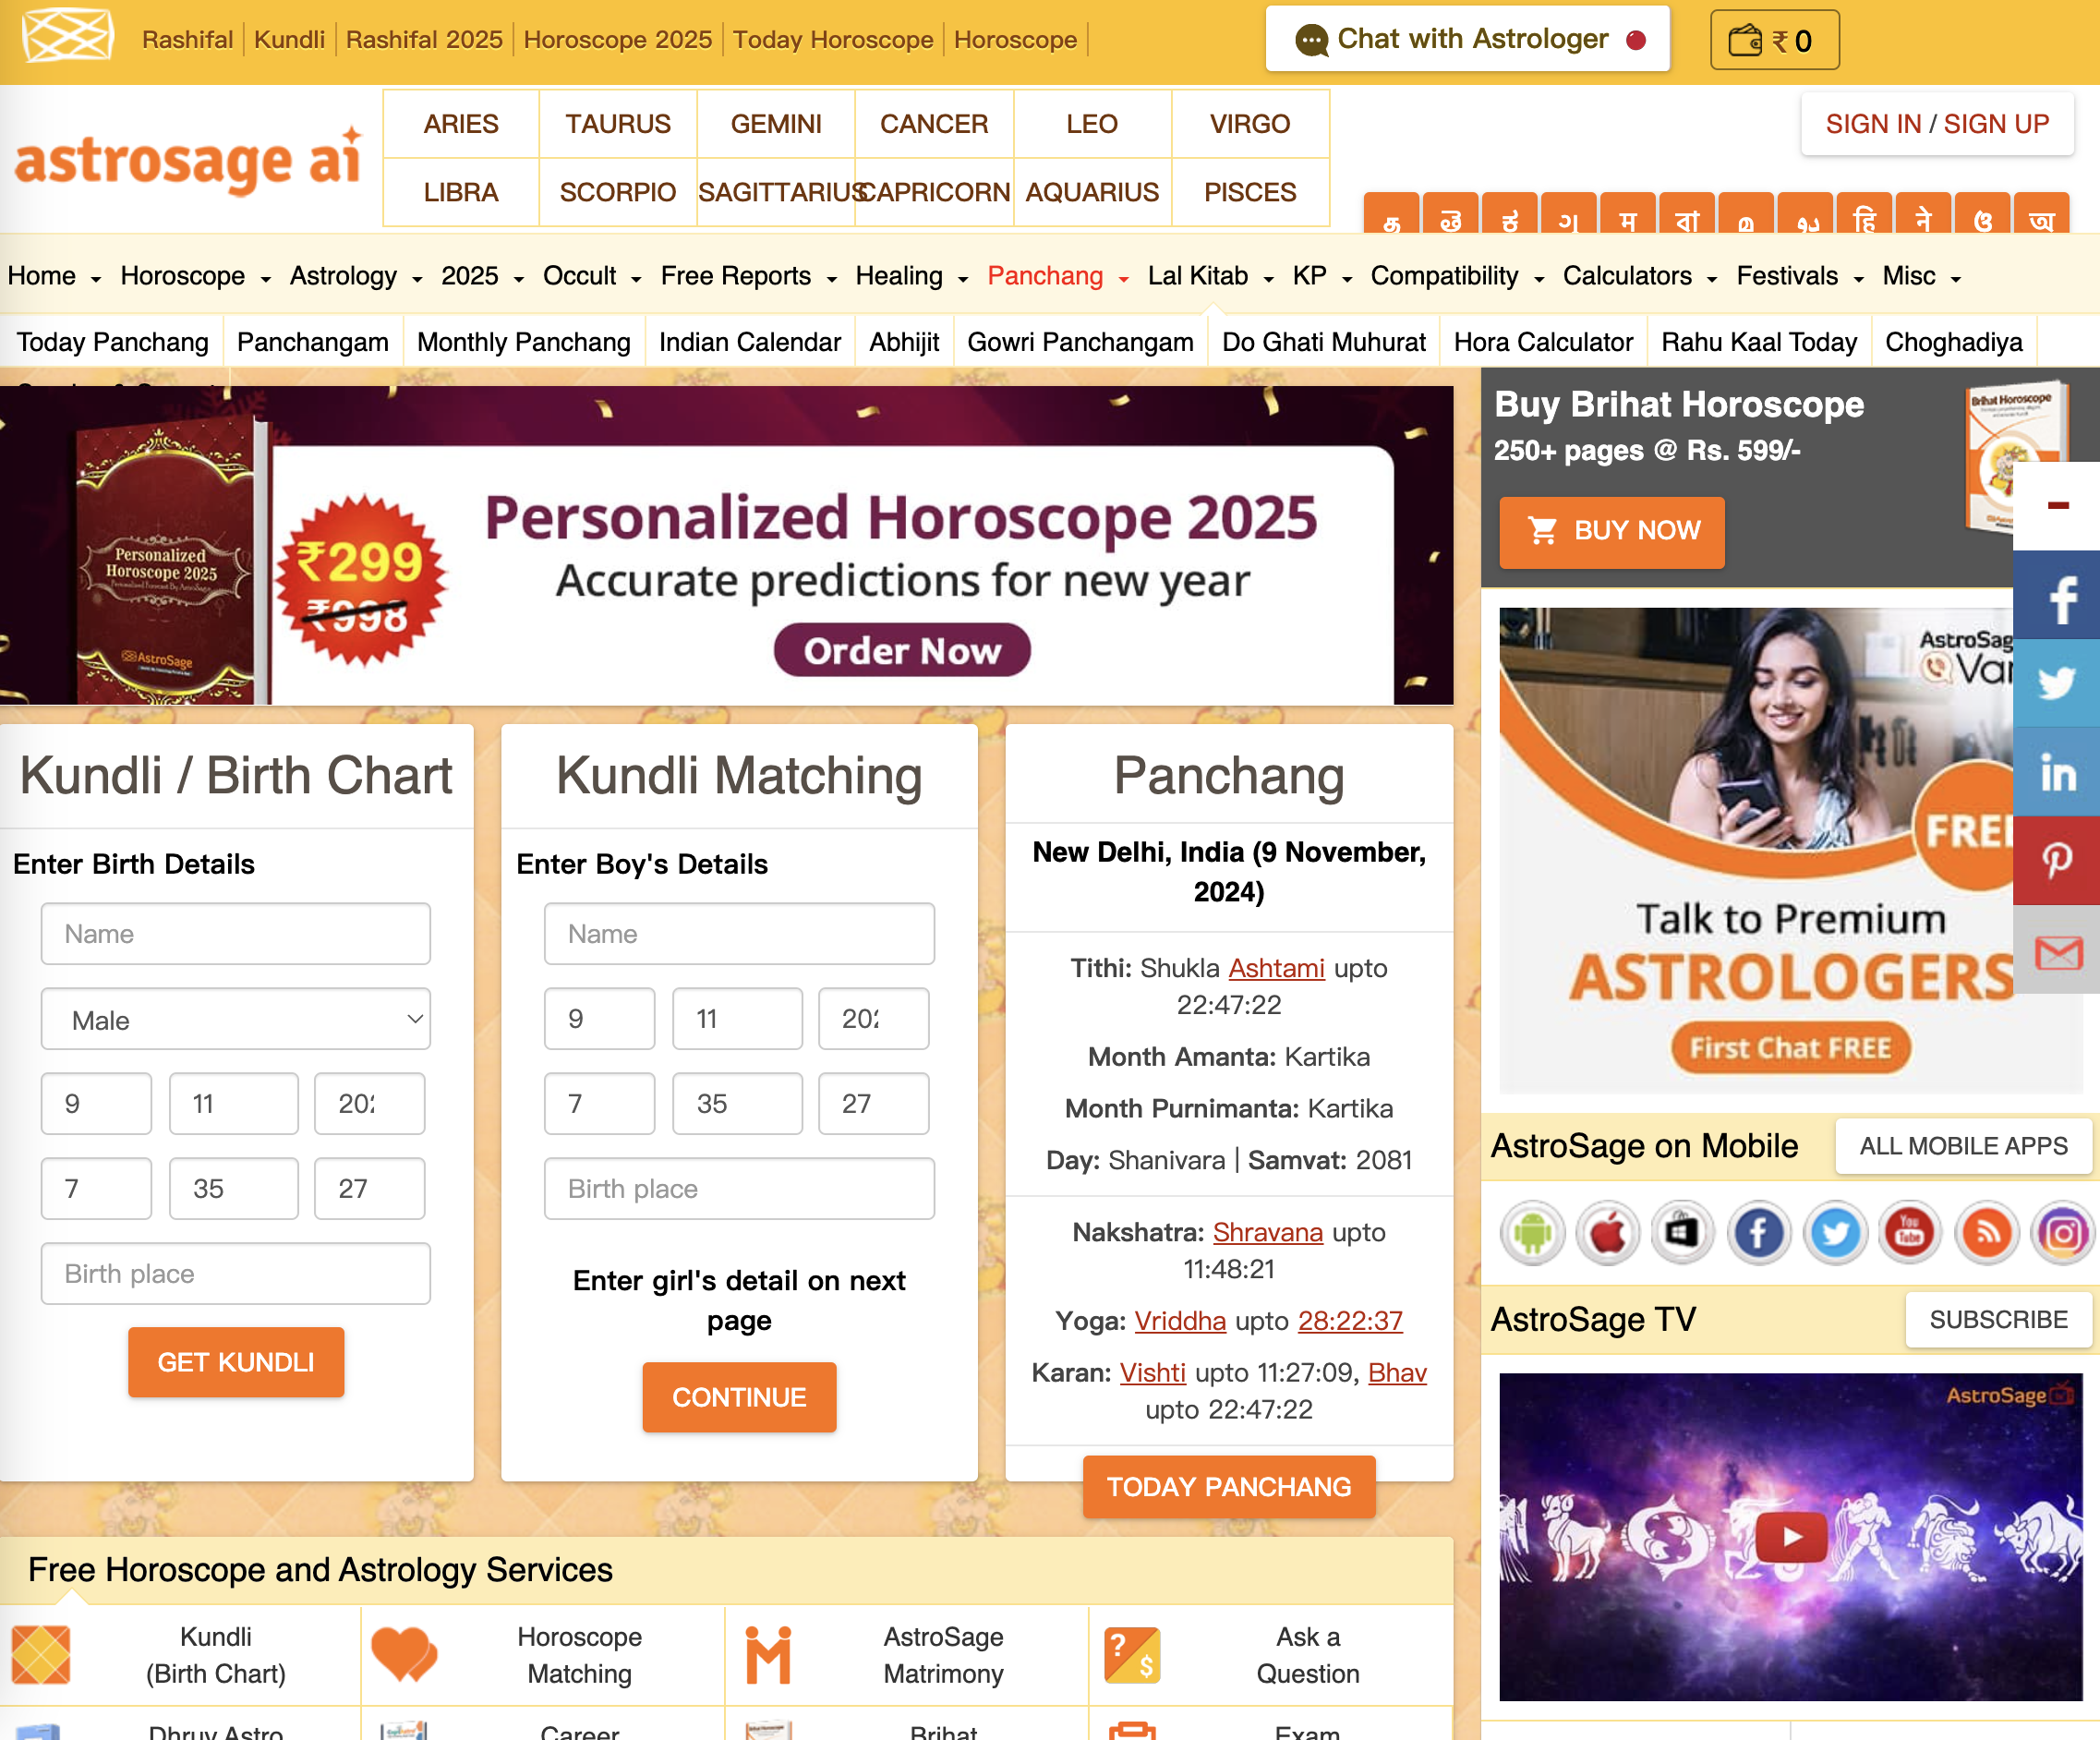Click ALL MOBILE APPS button
The height and width of the screenshot is (1740, 2100).
click(x=1963, y=1146)
